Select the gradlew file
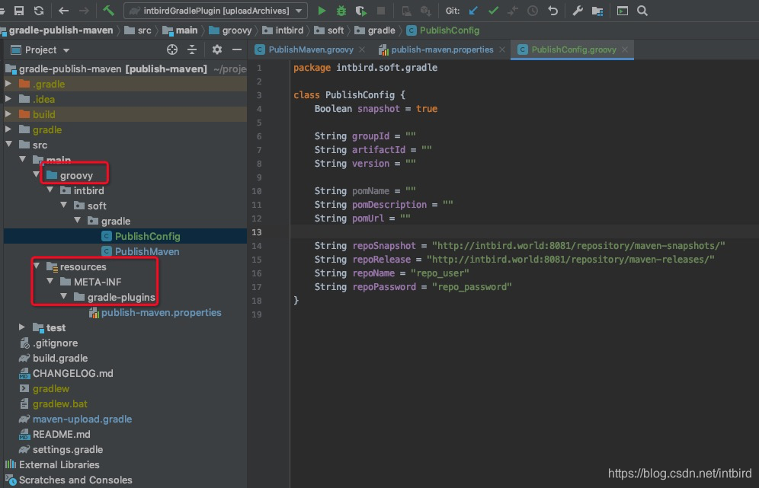The height and width of the screenshot is (488, 759). 44,388
